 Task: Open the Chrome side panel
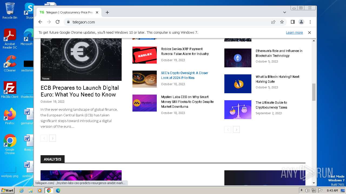(292, 22)
